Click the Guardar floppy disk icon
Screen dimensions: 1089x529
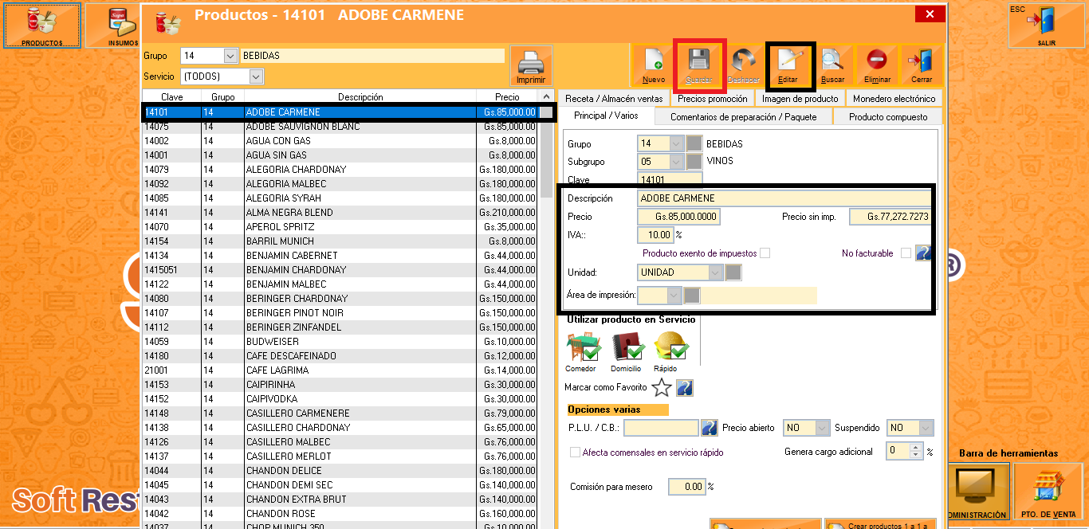click(x=698, y=65)
